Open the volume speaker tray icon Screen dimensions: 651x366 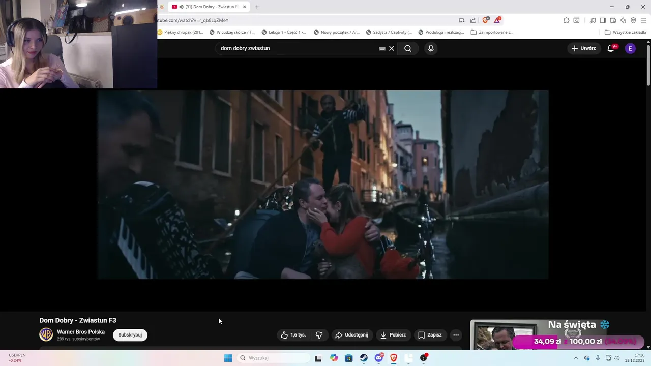(617, 358)
